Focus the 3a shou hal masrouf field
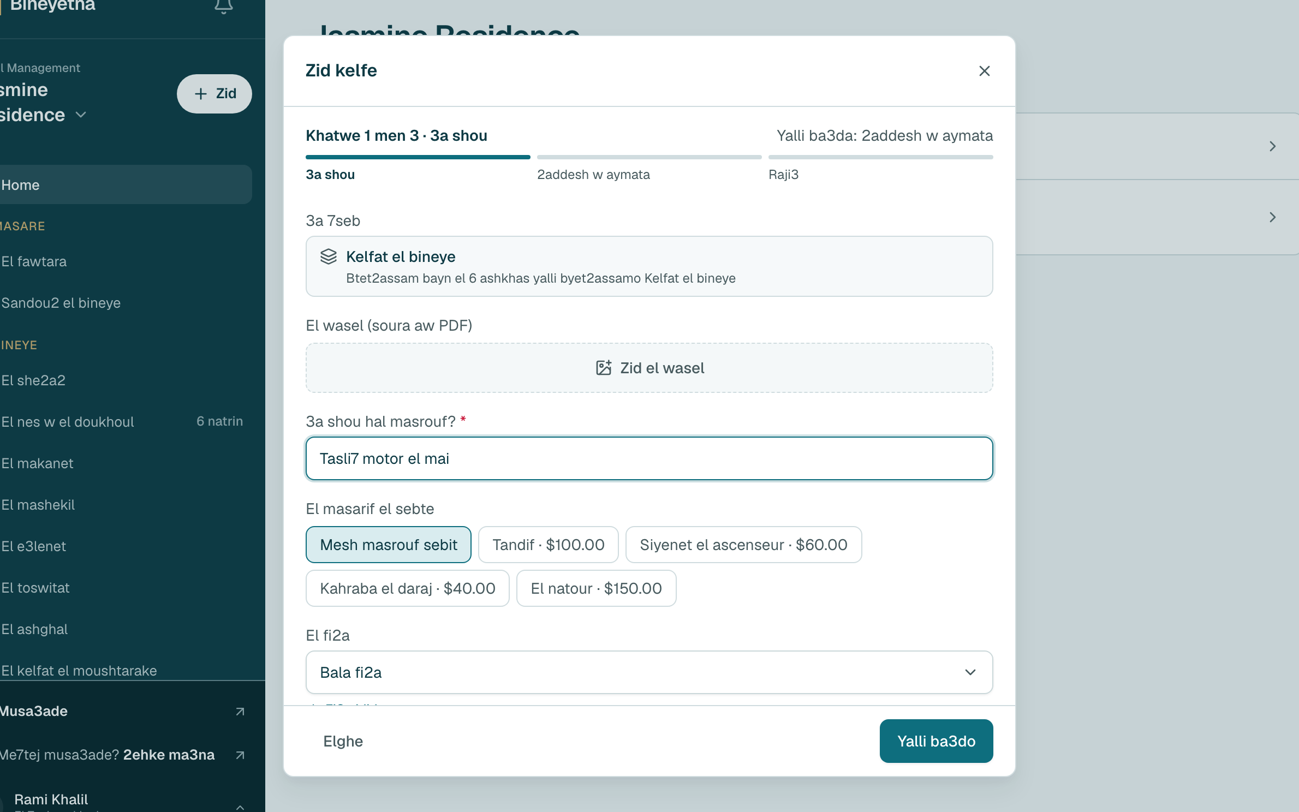1299x812 pixels. (x=649, y=458)
